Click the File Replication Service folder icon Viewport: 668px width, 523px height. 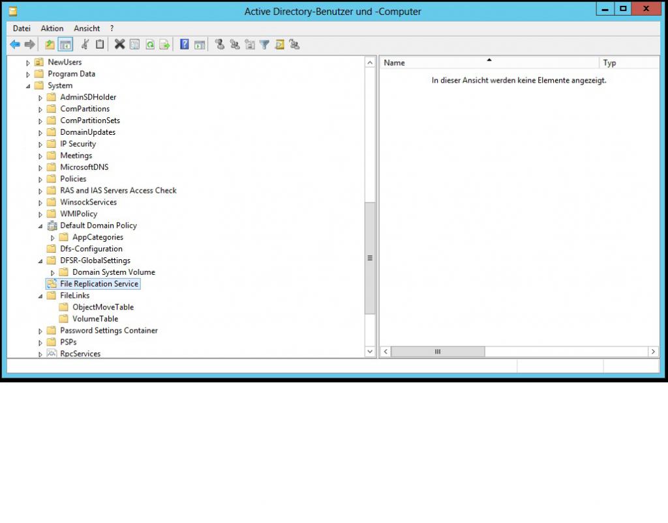click(x=52, y=283)
